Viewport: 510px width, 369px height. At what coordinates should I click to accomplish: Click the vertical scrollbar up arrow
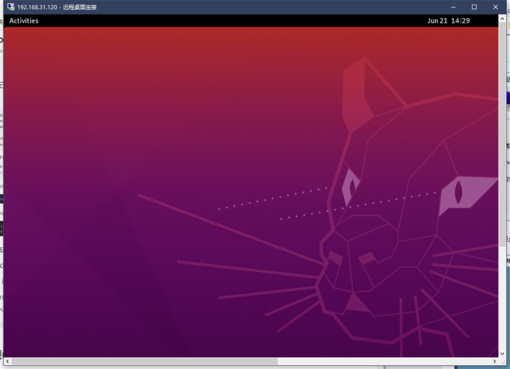pos(502,19)
